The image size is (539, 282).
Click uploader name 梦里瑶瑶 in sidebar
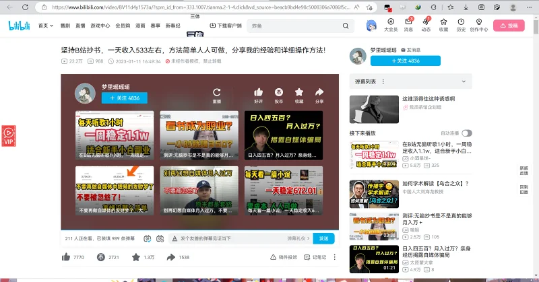(383, 50)
